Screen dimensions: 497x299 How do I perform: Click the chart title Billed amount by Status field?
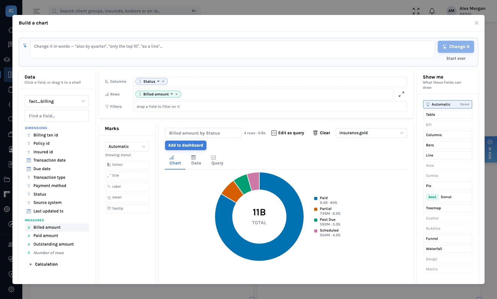(x=203, y=133)
